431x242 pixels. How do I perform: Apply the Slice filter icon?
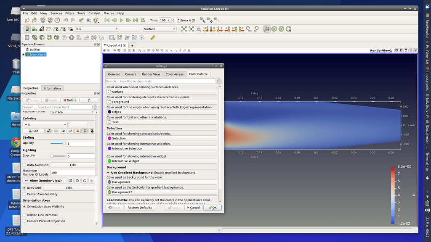click(x=49, y=37)
